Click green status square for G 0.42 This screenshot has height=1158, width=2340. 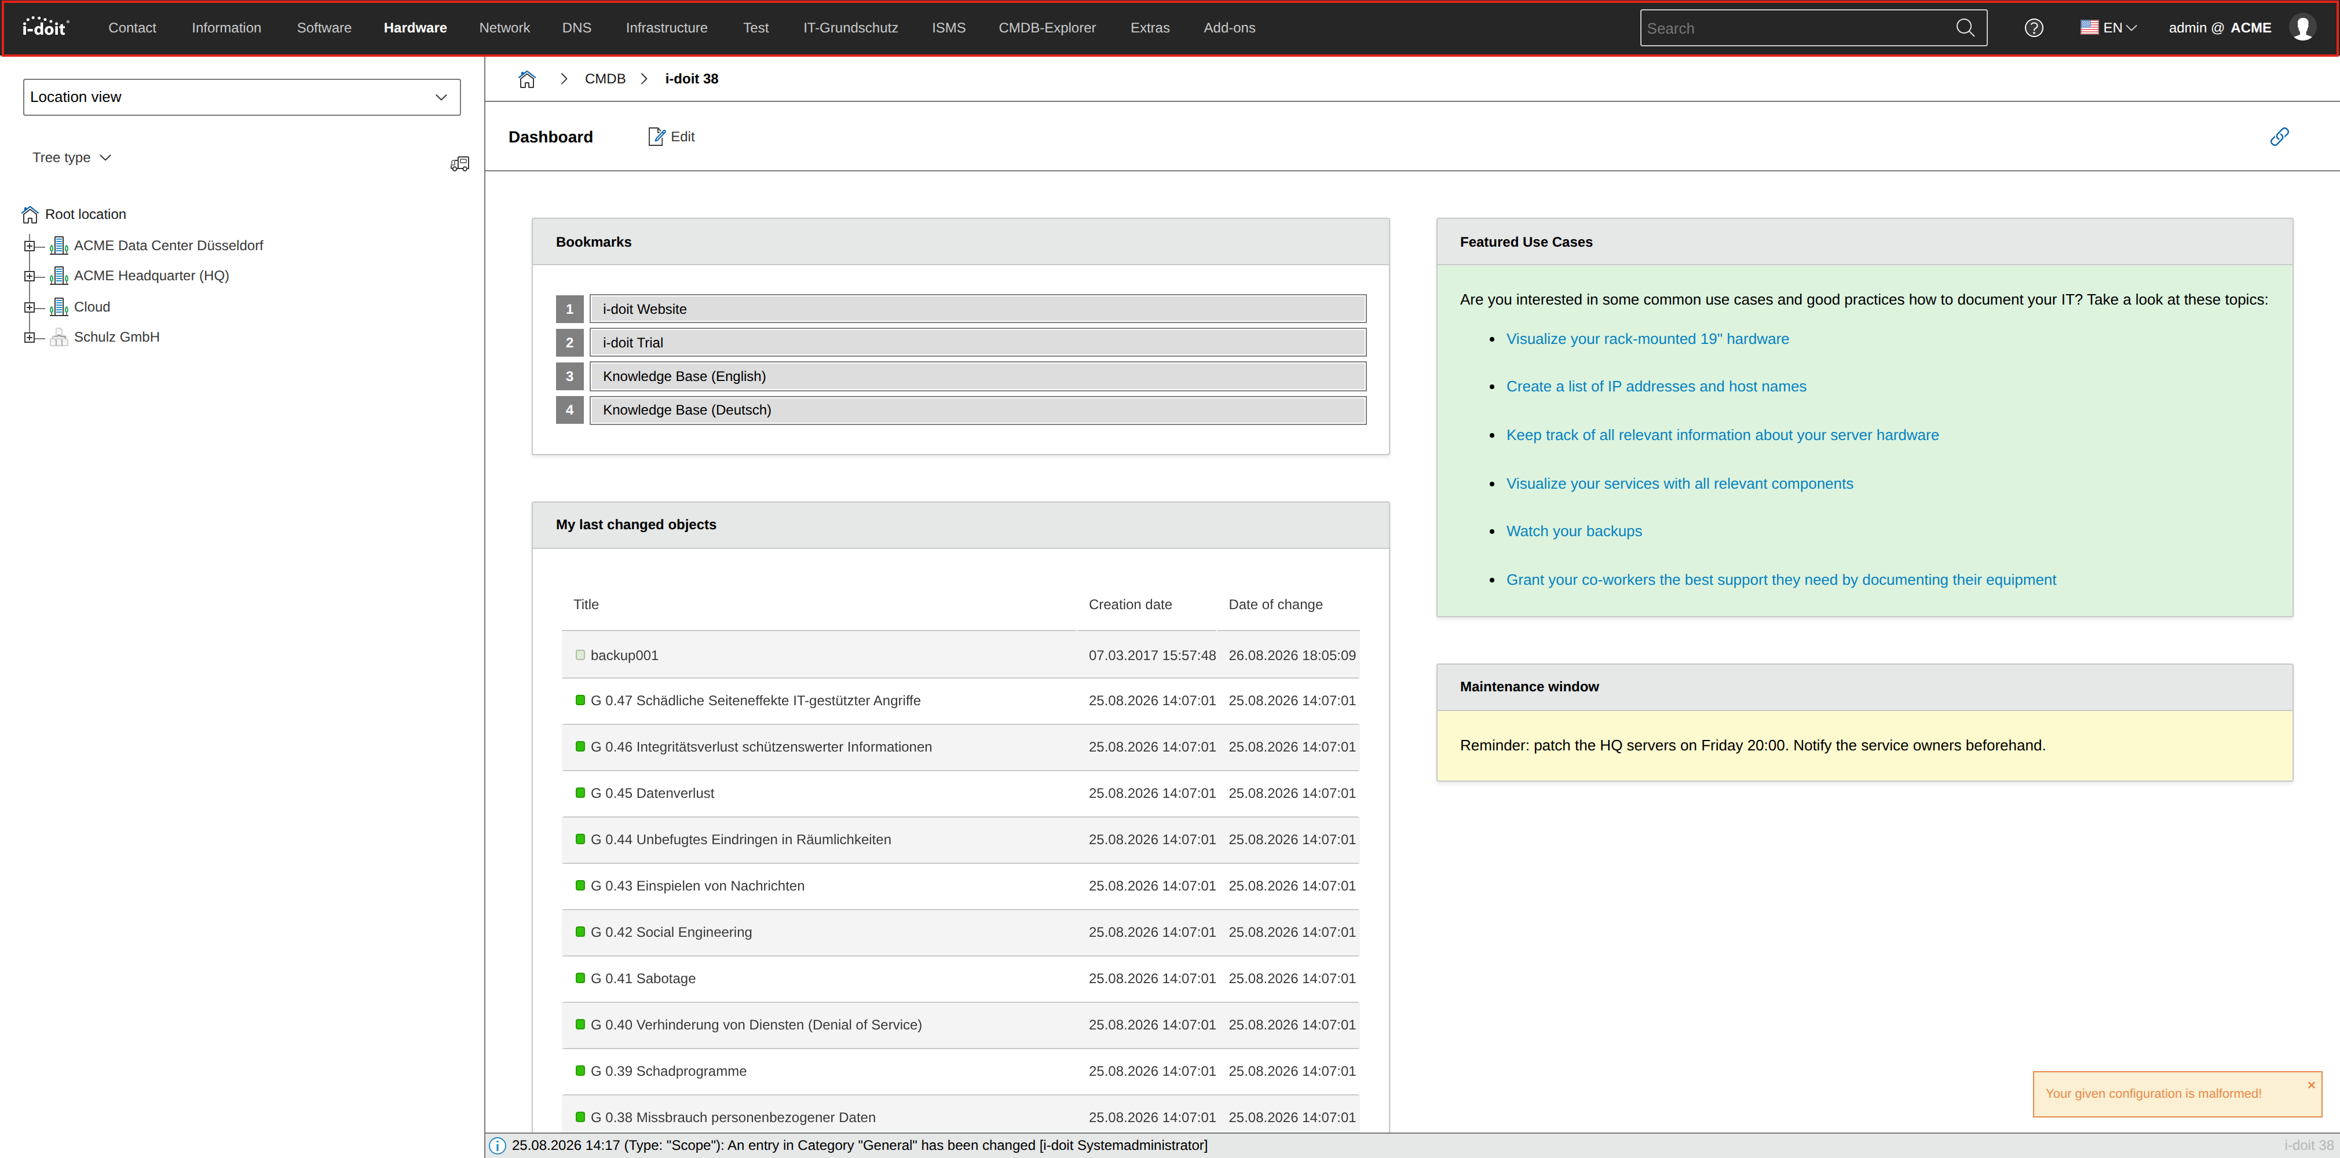point(580,932)
